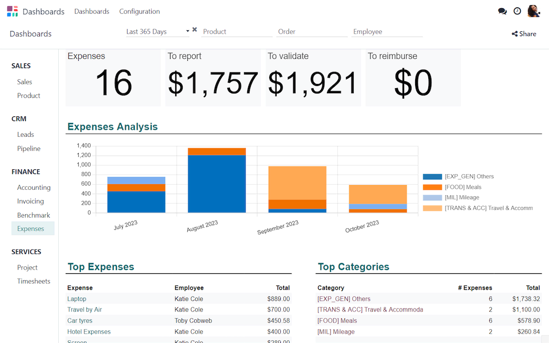Open the Project dashboard under SERVICES

tap(27, 267)
